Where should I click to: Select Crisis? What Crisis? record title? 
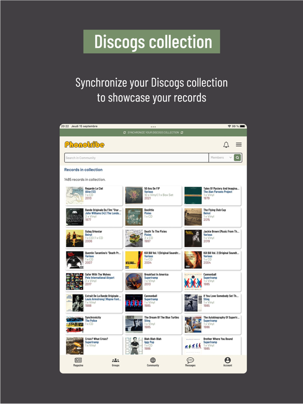[96, 339]
